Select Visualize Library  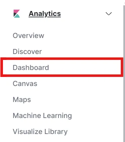(40, 132)
